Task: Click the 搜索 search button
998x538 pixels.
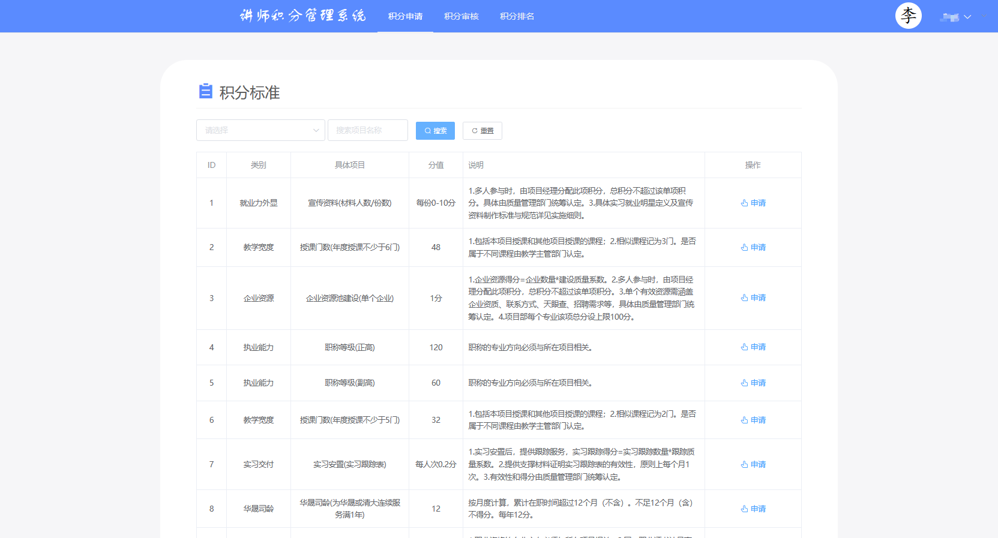Action: (x=435, y=131)
